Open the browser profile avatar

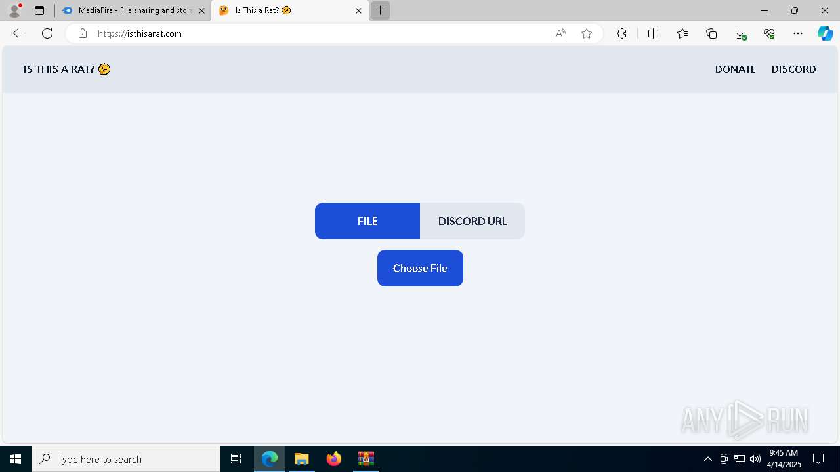point(14,10)
